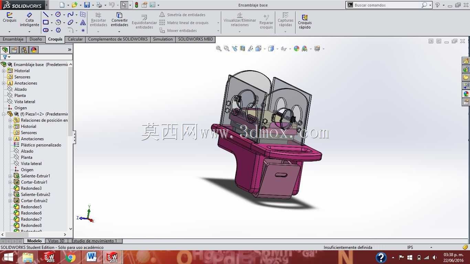The width and height of the screenshot is (470, 264).
Task: Select the Corner Rectangle sketch tool
Action: click(x=45, y=22)
